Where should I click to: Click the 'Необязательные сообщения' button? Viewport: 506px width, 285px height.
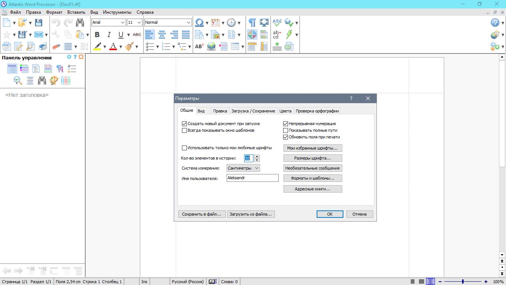coord(313,168)
